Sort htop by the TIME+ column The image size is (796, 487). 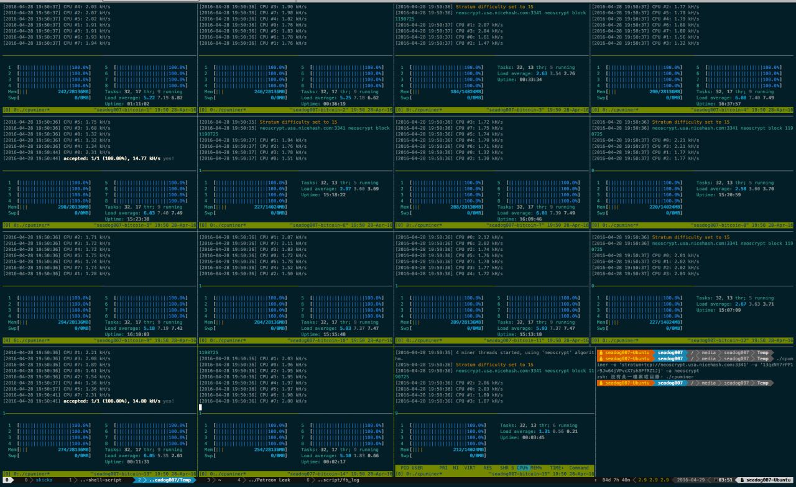coord(557,468)
